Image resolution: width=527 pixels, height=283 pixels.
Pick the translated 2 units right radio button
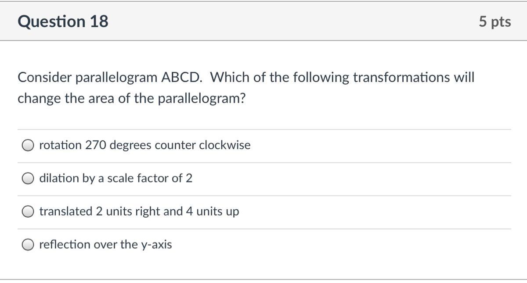click(29, 212)
